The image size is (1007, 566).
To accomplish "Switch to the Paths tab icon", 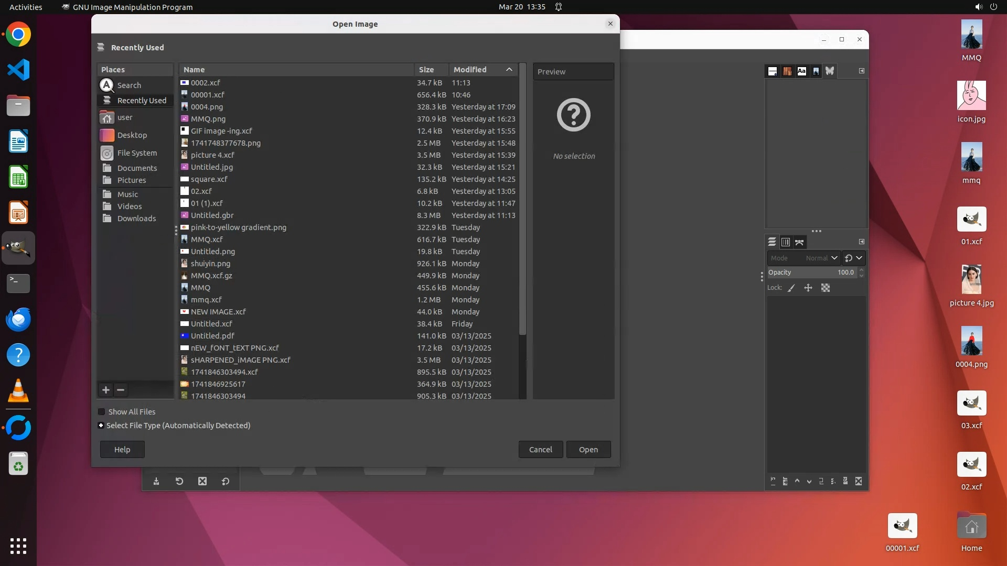I will tap(799, 242).
